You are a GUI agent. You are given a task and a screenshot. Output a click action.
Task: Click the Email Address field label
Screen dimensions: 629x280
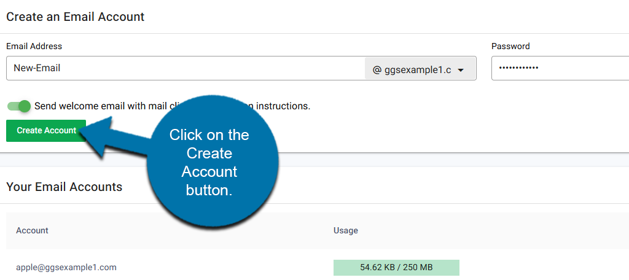click(x=34, y=46)
